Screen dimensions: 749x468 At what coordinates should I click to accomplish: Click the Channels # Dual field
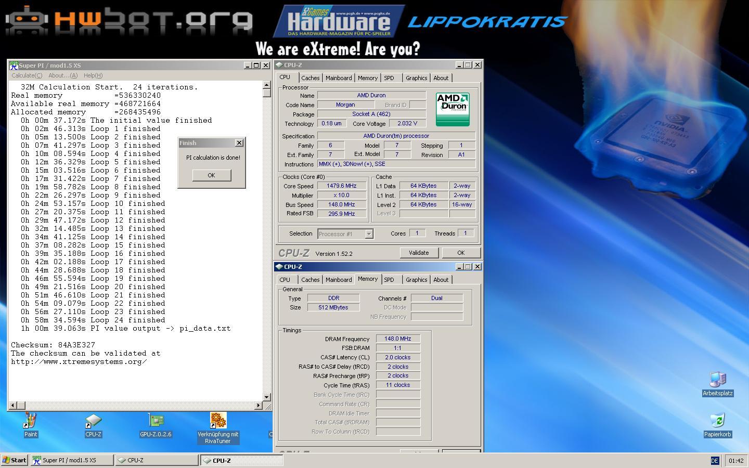point(437,298)
